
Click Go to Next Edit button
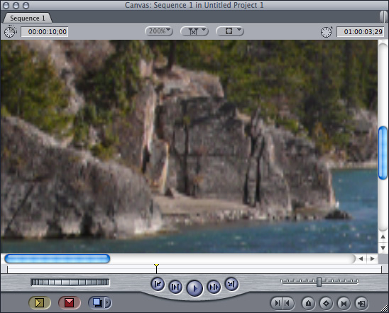[x=231, y=284]
